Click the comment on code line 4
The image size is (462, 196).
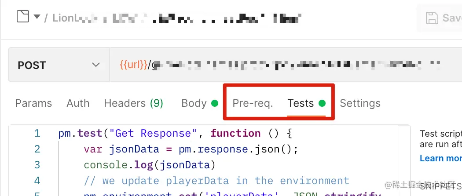(216, 181)
